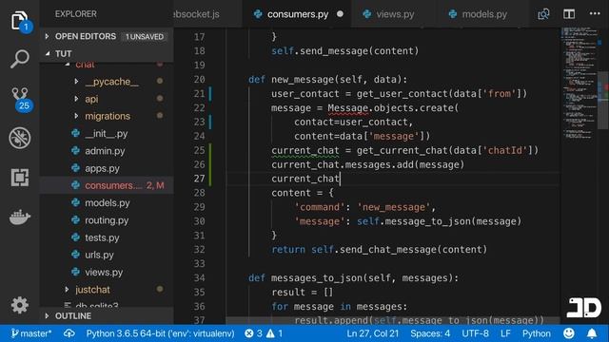Open the notifications bell
609x342 pixels.
coord(592,333)
